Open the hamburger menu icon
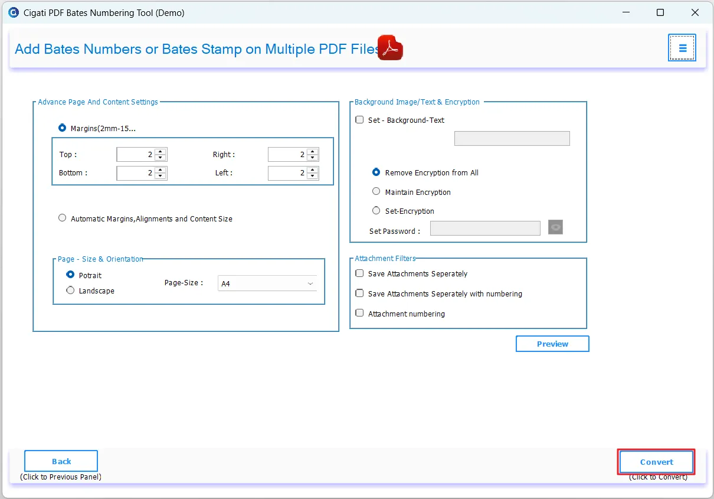This screenshot has width=714, height=499. pos(682,48)
